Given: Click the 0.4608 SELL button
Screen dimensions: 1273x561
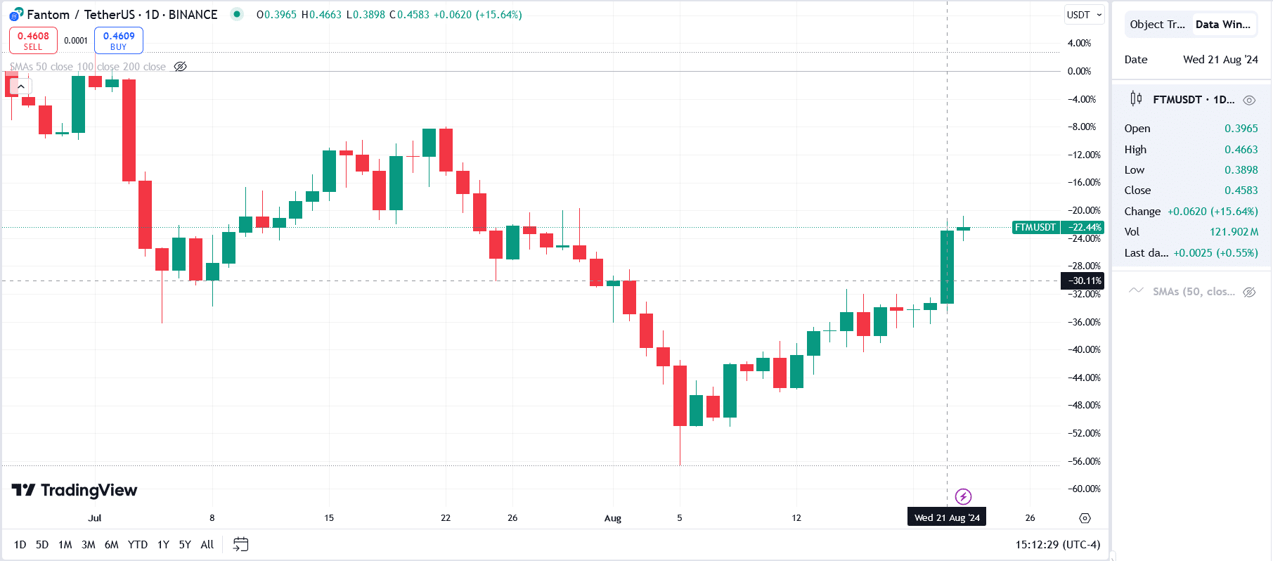Looking at the screenshot, I should coord(33,41).
